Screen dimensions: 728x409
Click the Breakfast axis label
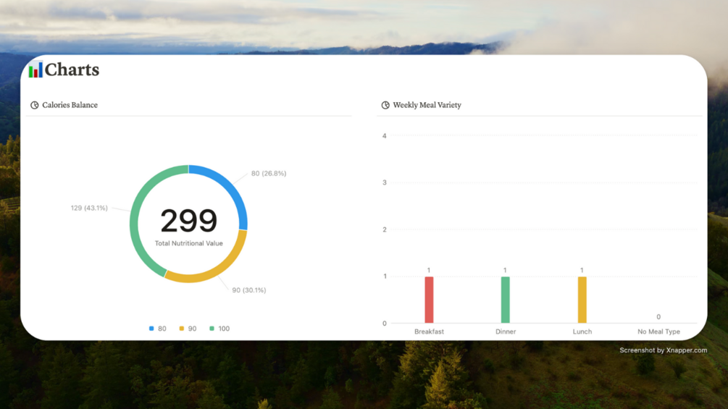click(x=429, y=332)
